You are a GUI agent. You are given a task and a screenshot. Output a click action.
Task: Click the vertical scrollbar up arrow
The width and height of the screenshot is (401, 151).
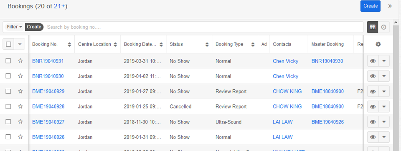point(396,23)
